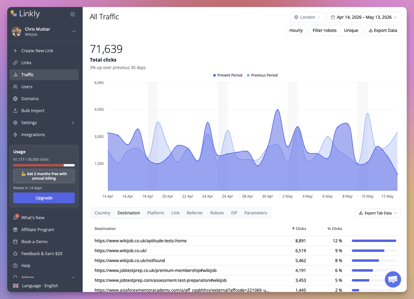Image resolution: width=414 pixels, height=299 pixels.
Task: Click the 71,639 total clicks figure
Action: (x=106, y=49)
